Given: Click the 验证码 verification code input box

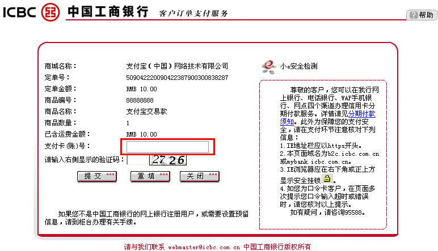Looking at the screenshot, I should pyautogui.click(x=138, y=160).
